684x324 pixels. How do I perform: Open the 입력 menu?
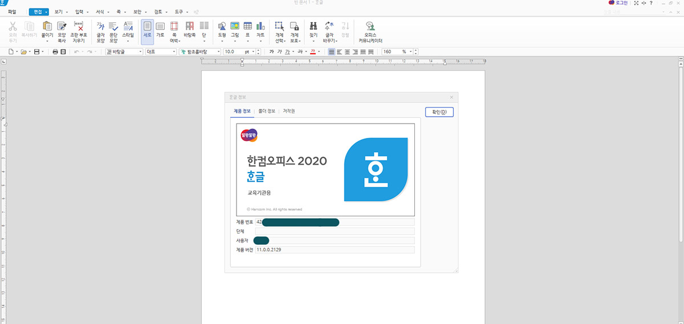coord(79,11)
